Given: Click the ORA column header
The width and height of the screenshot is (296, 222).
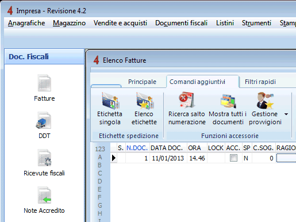Looking at the screenshot, I should (x=197, y=148).
